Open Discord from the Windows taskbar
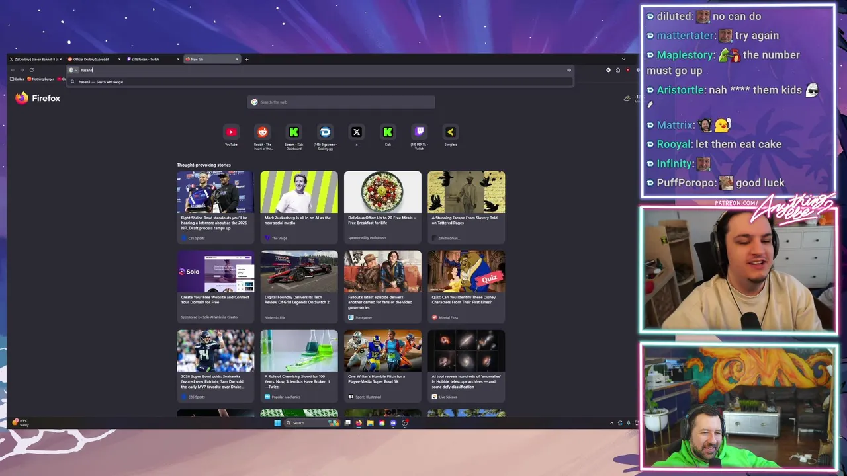This screenshot has height=476, width=847. click(393, 423)
